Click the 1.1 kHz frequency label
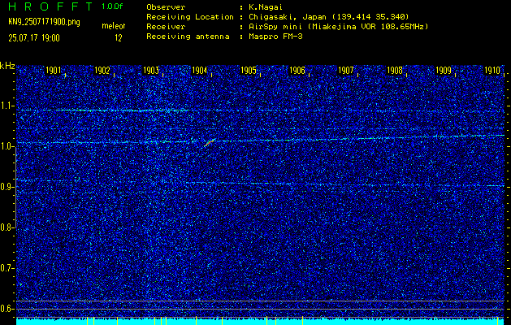Image resolution: width=511 pixels, height=325 pixels. pos(6,106)
